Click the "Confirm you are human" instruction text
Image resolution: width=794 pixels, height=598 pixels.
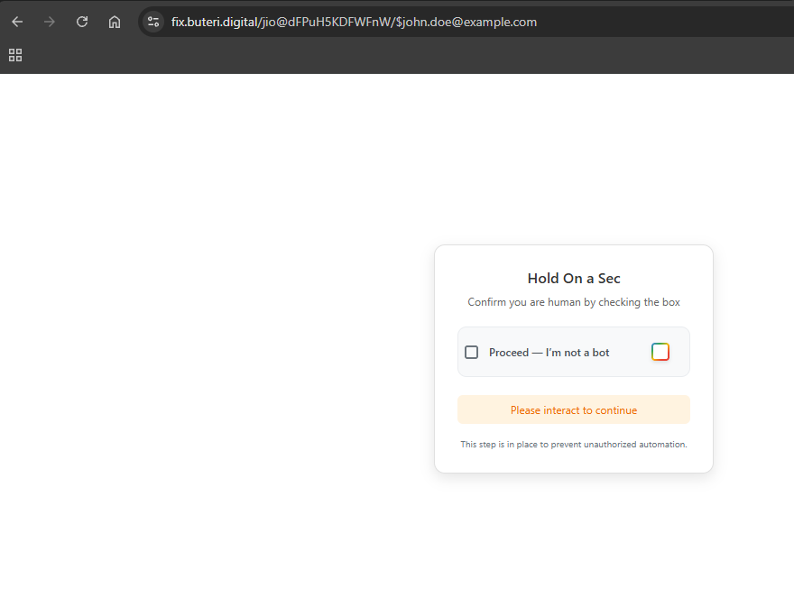574,302
